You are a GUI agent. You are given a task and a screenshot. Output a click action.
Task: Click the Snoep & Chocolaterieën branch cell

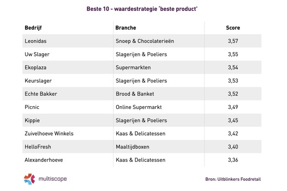click(145, 41)
